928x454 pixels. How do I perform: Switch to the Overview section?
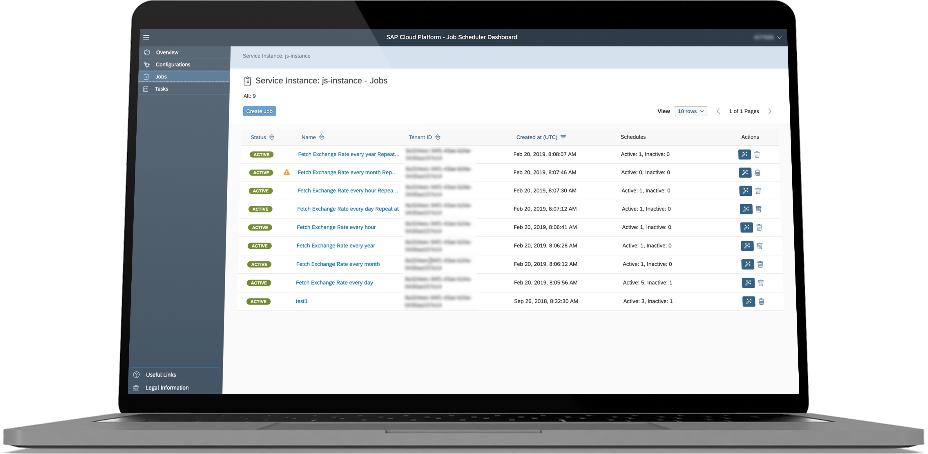click(x=167, y=52)
